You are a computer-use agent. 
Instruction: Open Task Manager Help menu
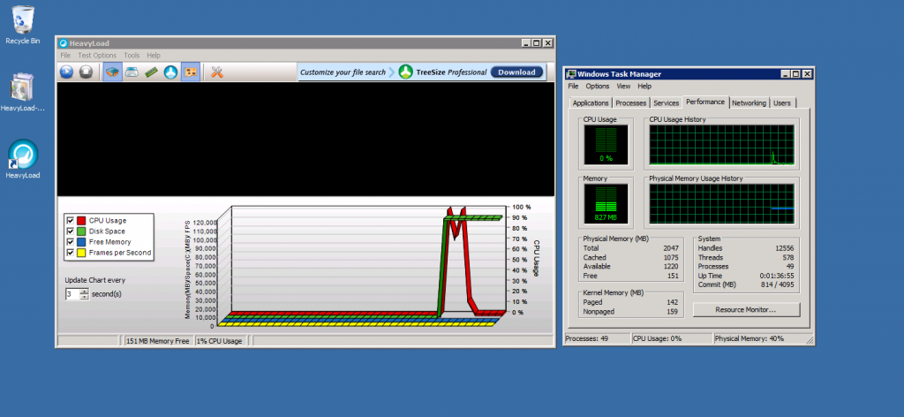click(644, 86)
